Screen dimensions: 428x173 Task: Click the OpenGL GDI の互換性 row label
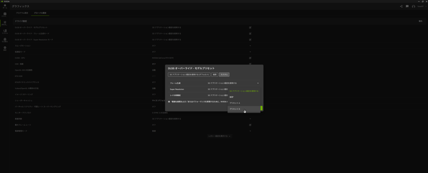click(24, 70)
